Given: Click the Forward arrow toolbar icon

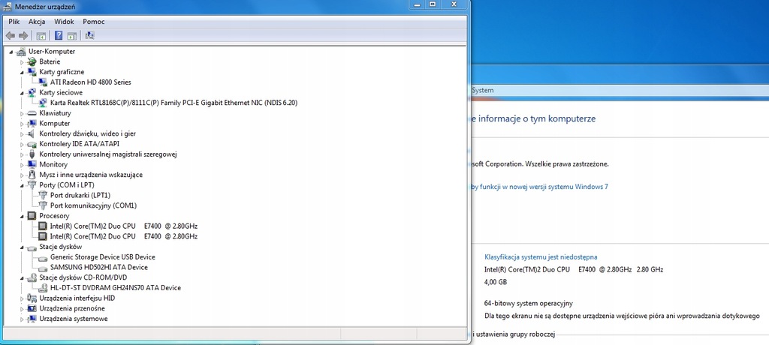Looking at the screenshot, I should [23, 35].
